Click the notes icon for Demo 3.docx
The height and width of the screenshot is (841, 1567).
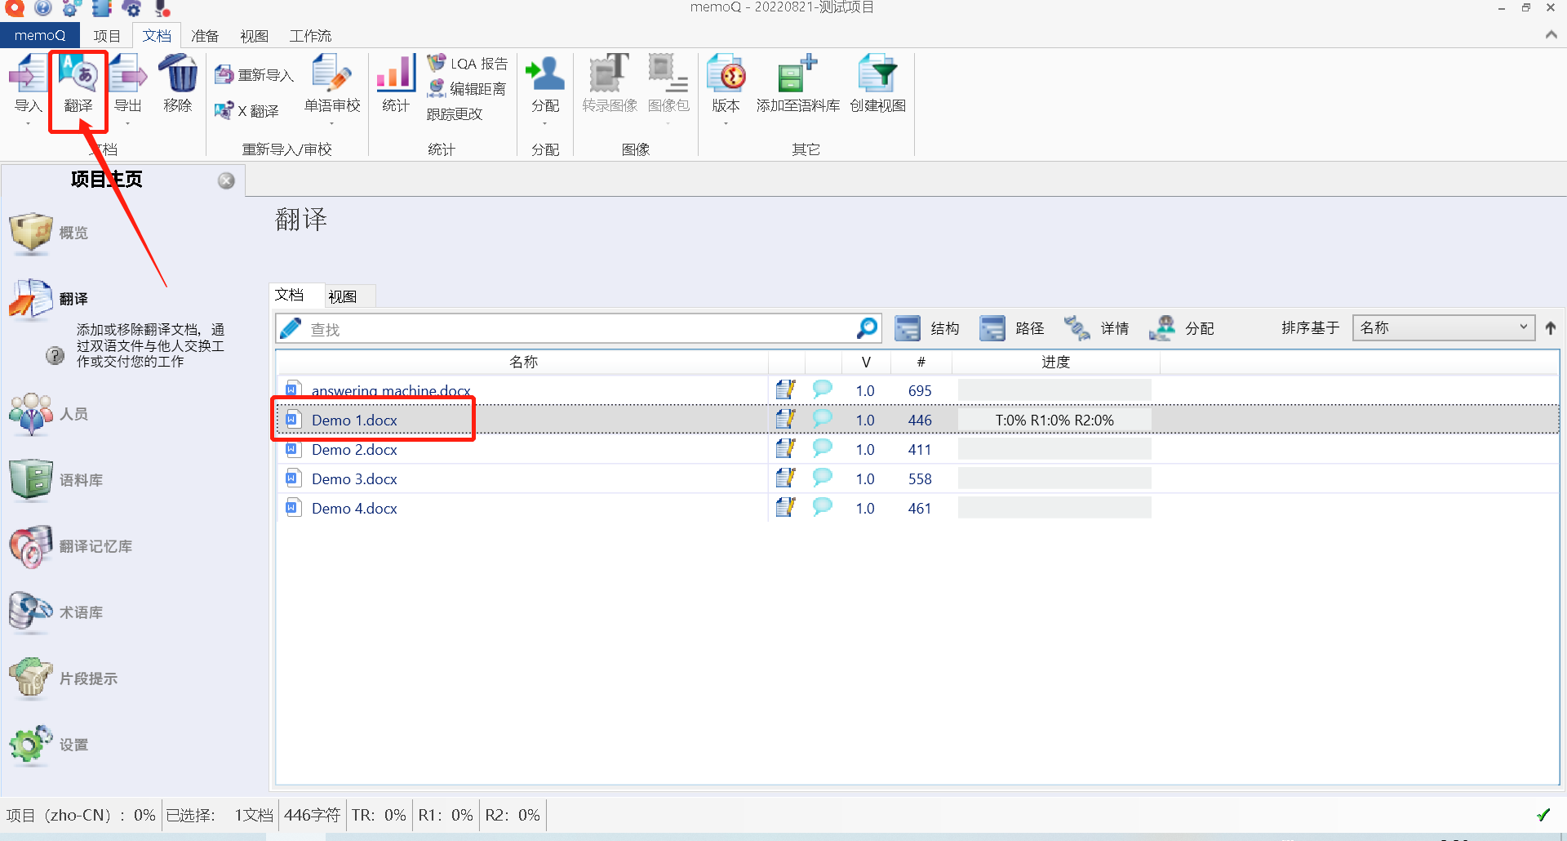pos(785,478)
